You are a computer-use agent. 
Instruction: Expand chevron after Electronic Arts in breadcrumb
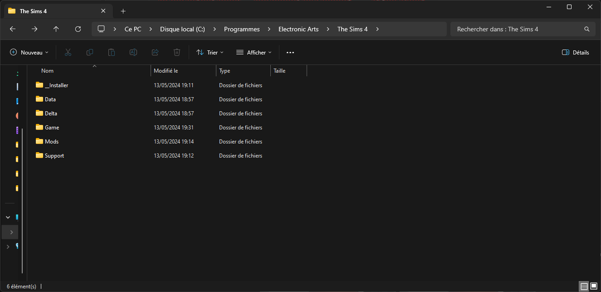[328, 29]
